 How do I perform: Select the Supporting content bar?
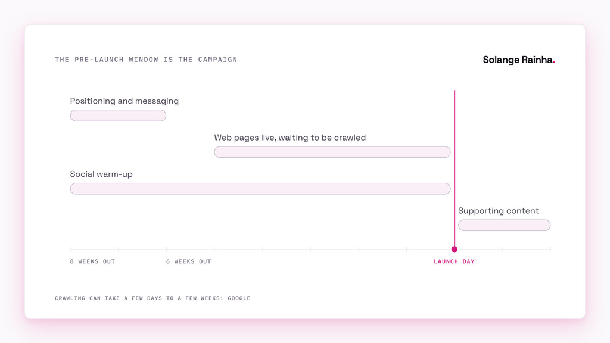504,225
